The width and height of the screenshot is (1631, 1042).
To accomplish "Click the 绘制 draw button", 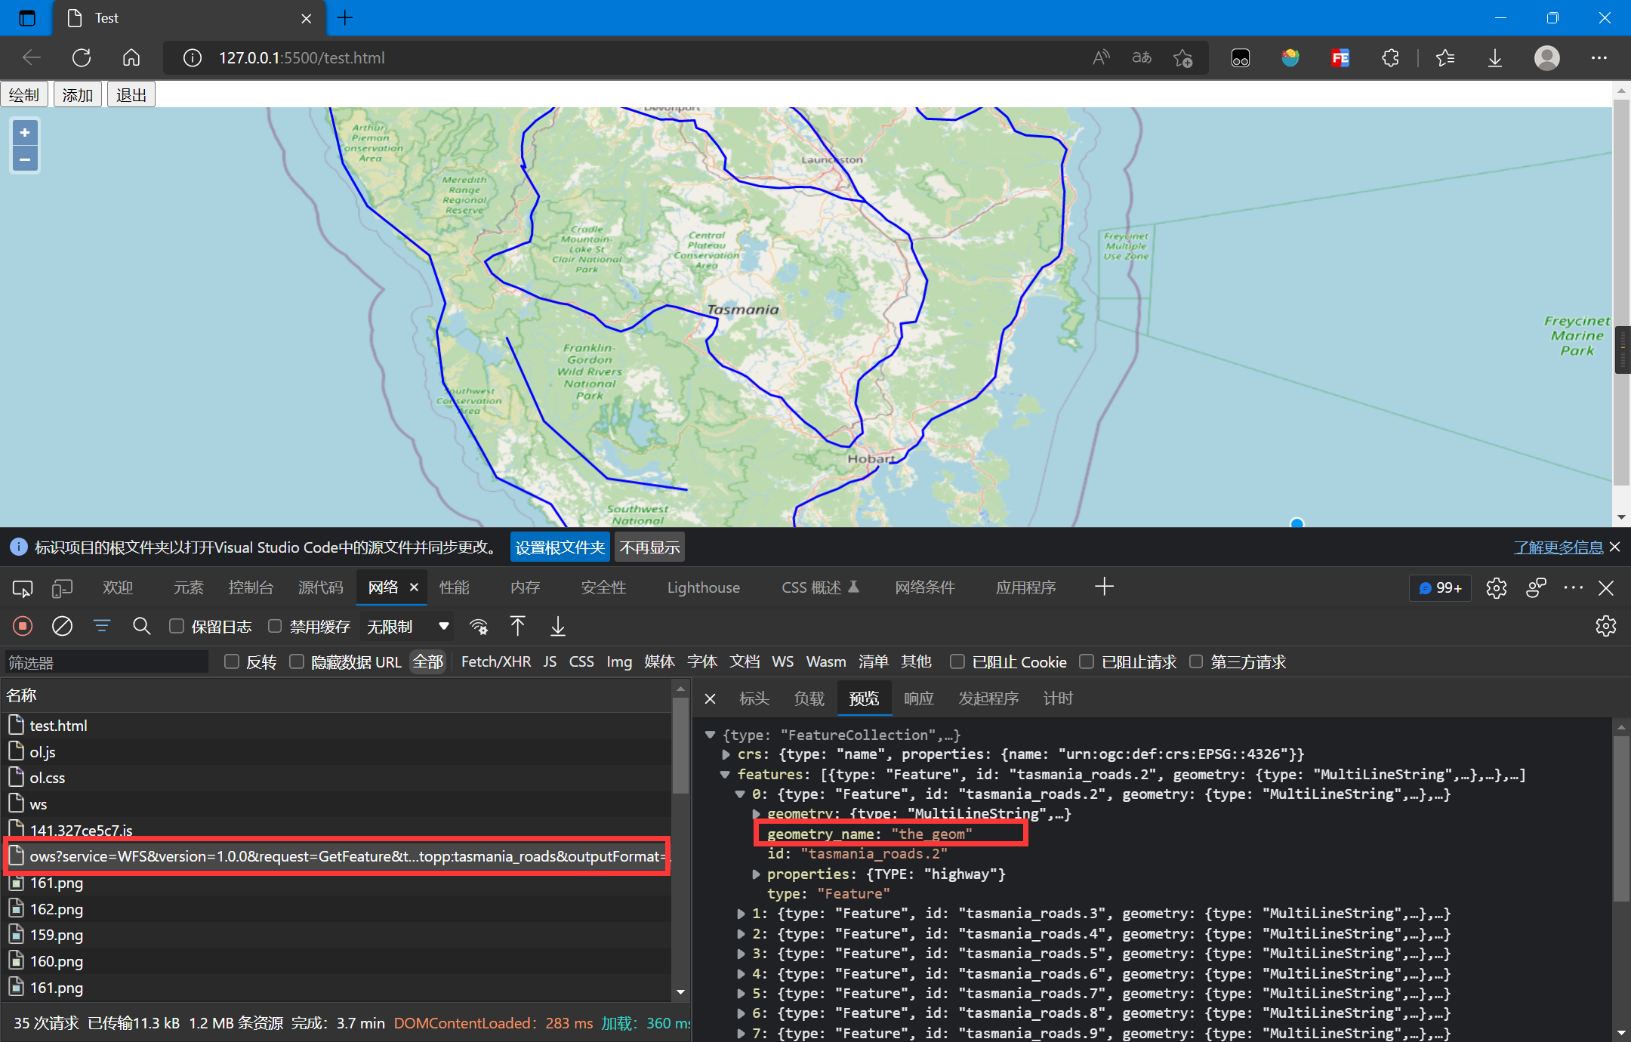I will click(x=24, y=94).
